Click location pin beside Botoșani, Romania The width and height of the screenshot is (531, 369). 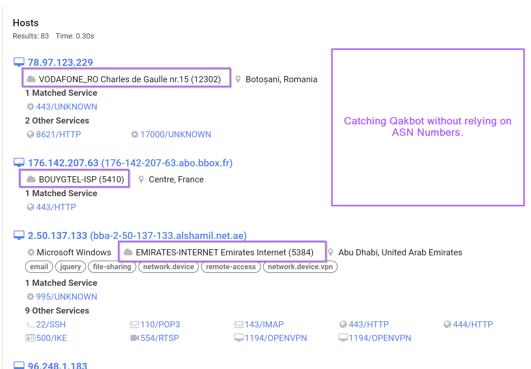coord(238,79)
